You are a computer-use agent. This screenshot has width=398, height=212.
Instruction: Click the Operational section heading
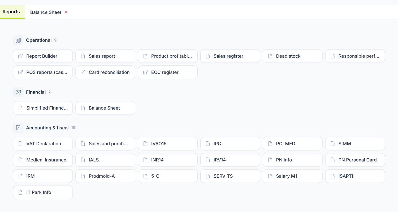[x=39, y=40]
